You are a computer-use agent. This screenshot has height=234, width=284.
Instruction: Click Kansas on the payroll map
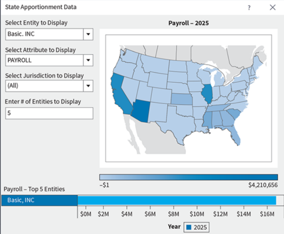pyautogui.click(x=181, y=100)
